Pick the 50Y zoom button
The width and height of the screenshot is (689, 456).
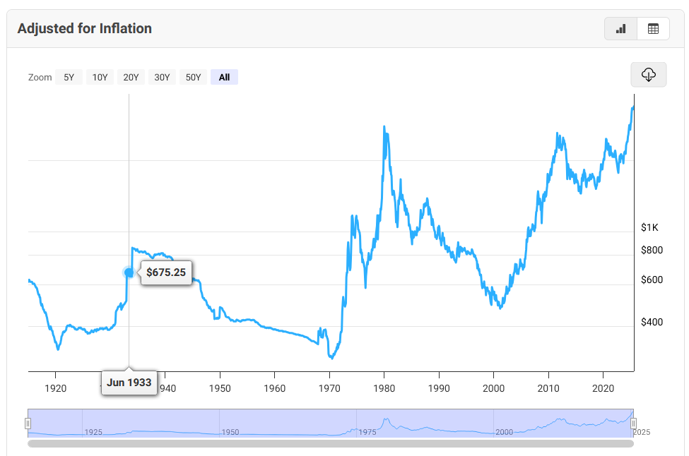193,78
